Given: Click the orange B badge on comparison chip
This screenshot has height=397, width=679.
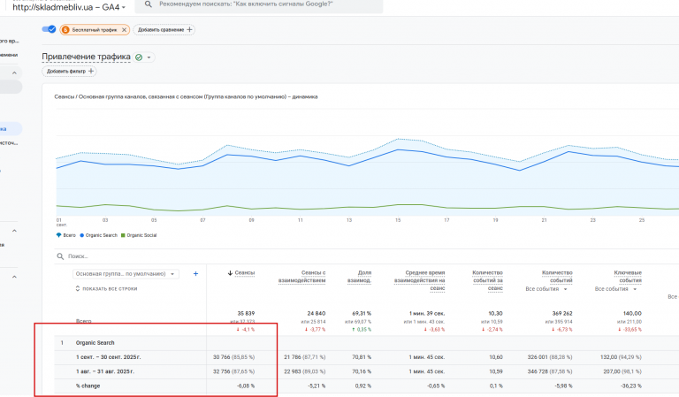Looking at the screenshot, I should coord(65,30).
